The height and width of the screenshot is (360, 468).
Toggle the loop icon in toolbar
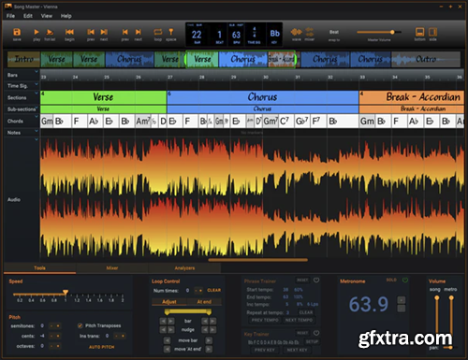tap(158, 32)
